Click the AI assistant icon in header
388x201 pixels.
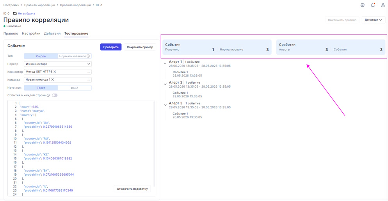pos(363,5)
